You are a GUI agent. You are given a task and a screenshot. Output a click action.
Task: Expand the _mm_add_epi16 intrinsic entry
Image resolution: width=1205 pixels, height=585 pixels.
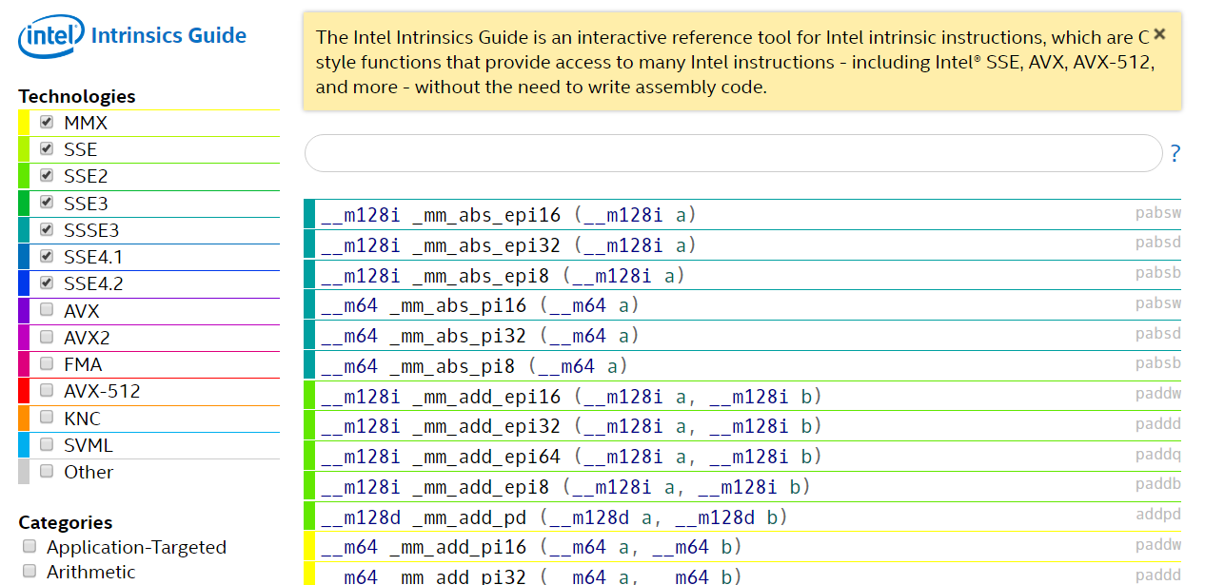point(742,396)
